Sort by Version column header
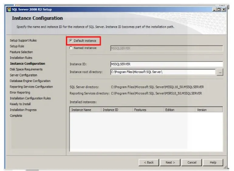Viewport: 234px width, 171px height. pos(209,110)
